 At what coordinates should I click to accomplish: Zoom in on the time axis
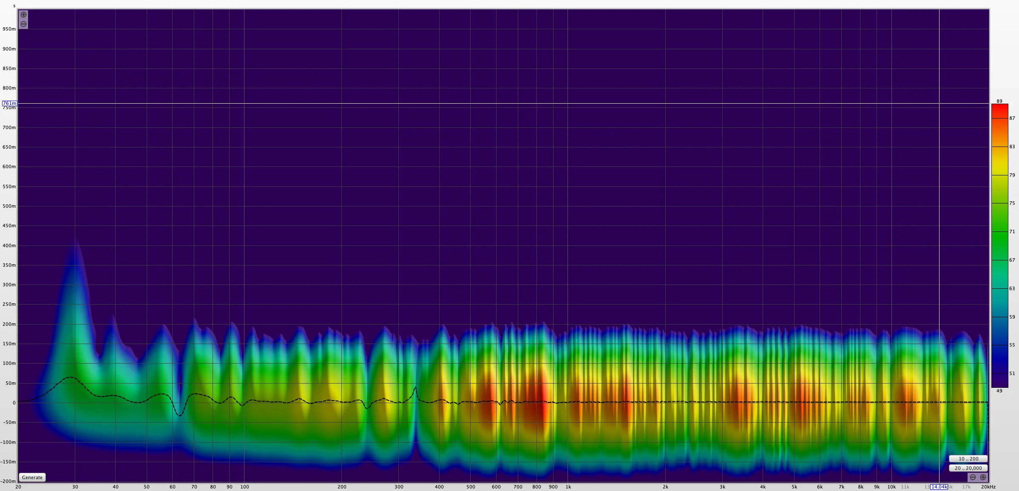23,15
